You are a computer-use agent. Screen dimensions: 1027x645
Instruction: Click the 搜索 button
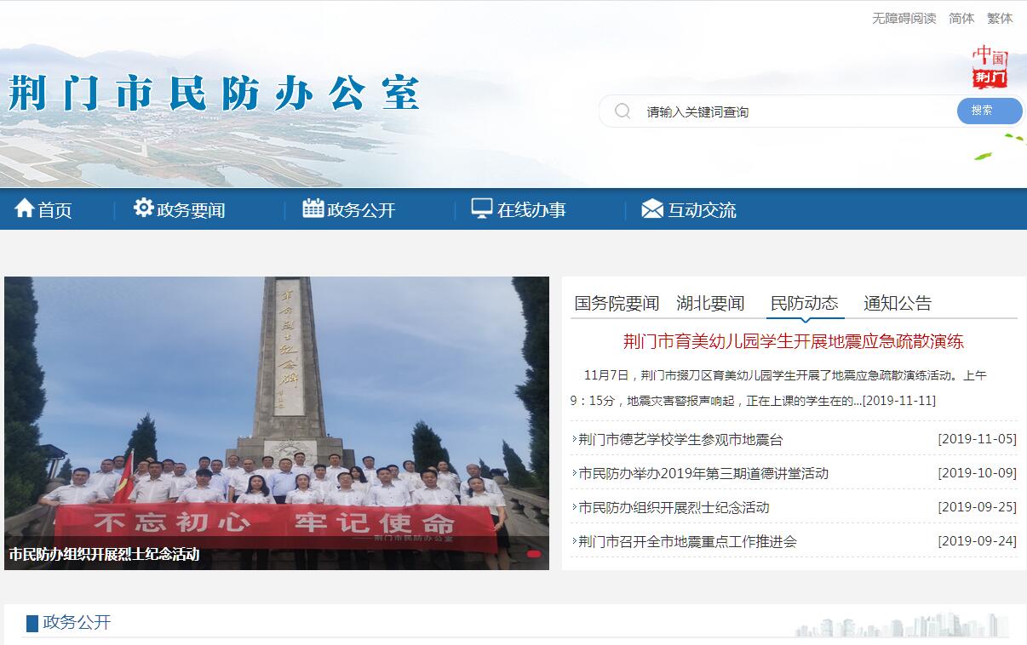(990, 111)
